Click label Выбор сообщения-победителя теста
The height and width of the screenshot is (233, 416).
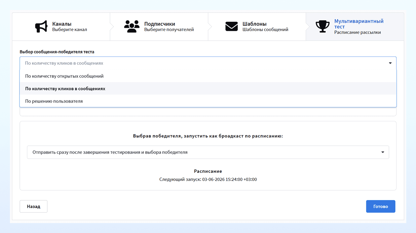(x=57, y=52)
